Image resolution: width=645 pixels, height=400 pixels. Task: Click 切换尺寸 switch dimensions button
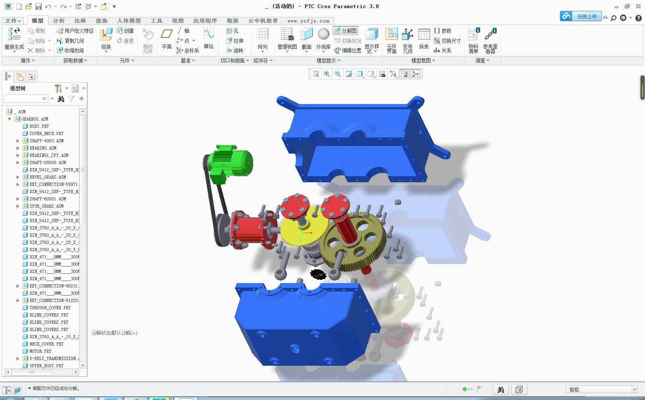pyautogui.click(x=447, y=41)
